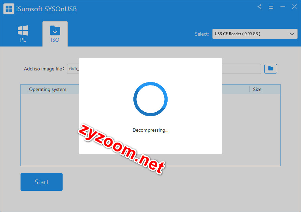Switch to the PE tab
Image resolution: width=301 pixels, height=212 pixels.
coord(23,34)
